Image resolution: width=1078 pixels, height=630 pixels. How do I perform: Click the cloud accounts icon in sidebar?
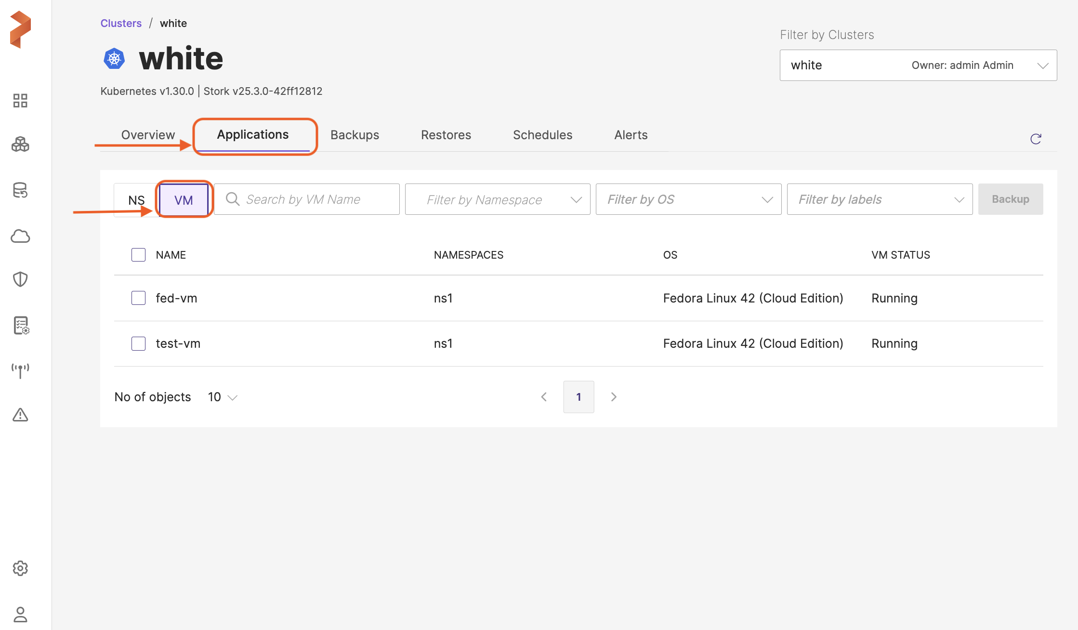coord(20,236)
